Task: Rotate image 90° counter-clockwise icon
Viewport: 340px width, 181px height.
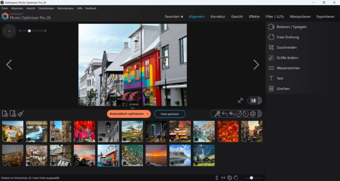Action: point(239,114)
